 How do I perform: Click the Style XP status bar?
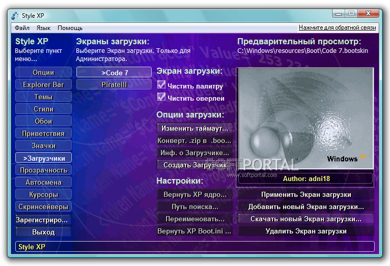pos(195,247)
